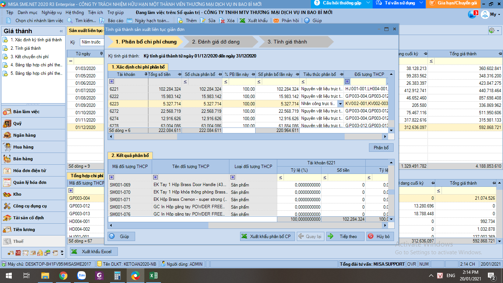
Task: Click Giúp help in the main toolbar
Action: click(x=313, y=21)
